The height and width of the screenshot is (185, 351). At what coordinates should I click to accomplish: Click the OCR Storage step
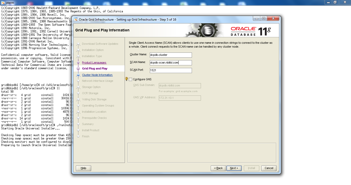pyautogui.click(x=90, y=93)
